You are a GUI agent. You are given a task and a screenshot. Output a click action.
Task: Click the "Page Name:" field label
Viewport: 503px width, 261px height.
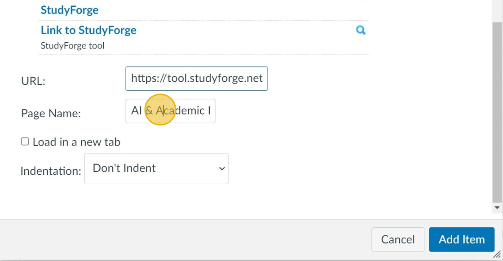click(51, 114)
